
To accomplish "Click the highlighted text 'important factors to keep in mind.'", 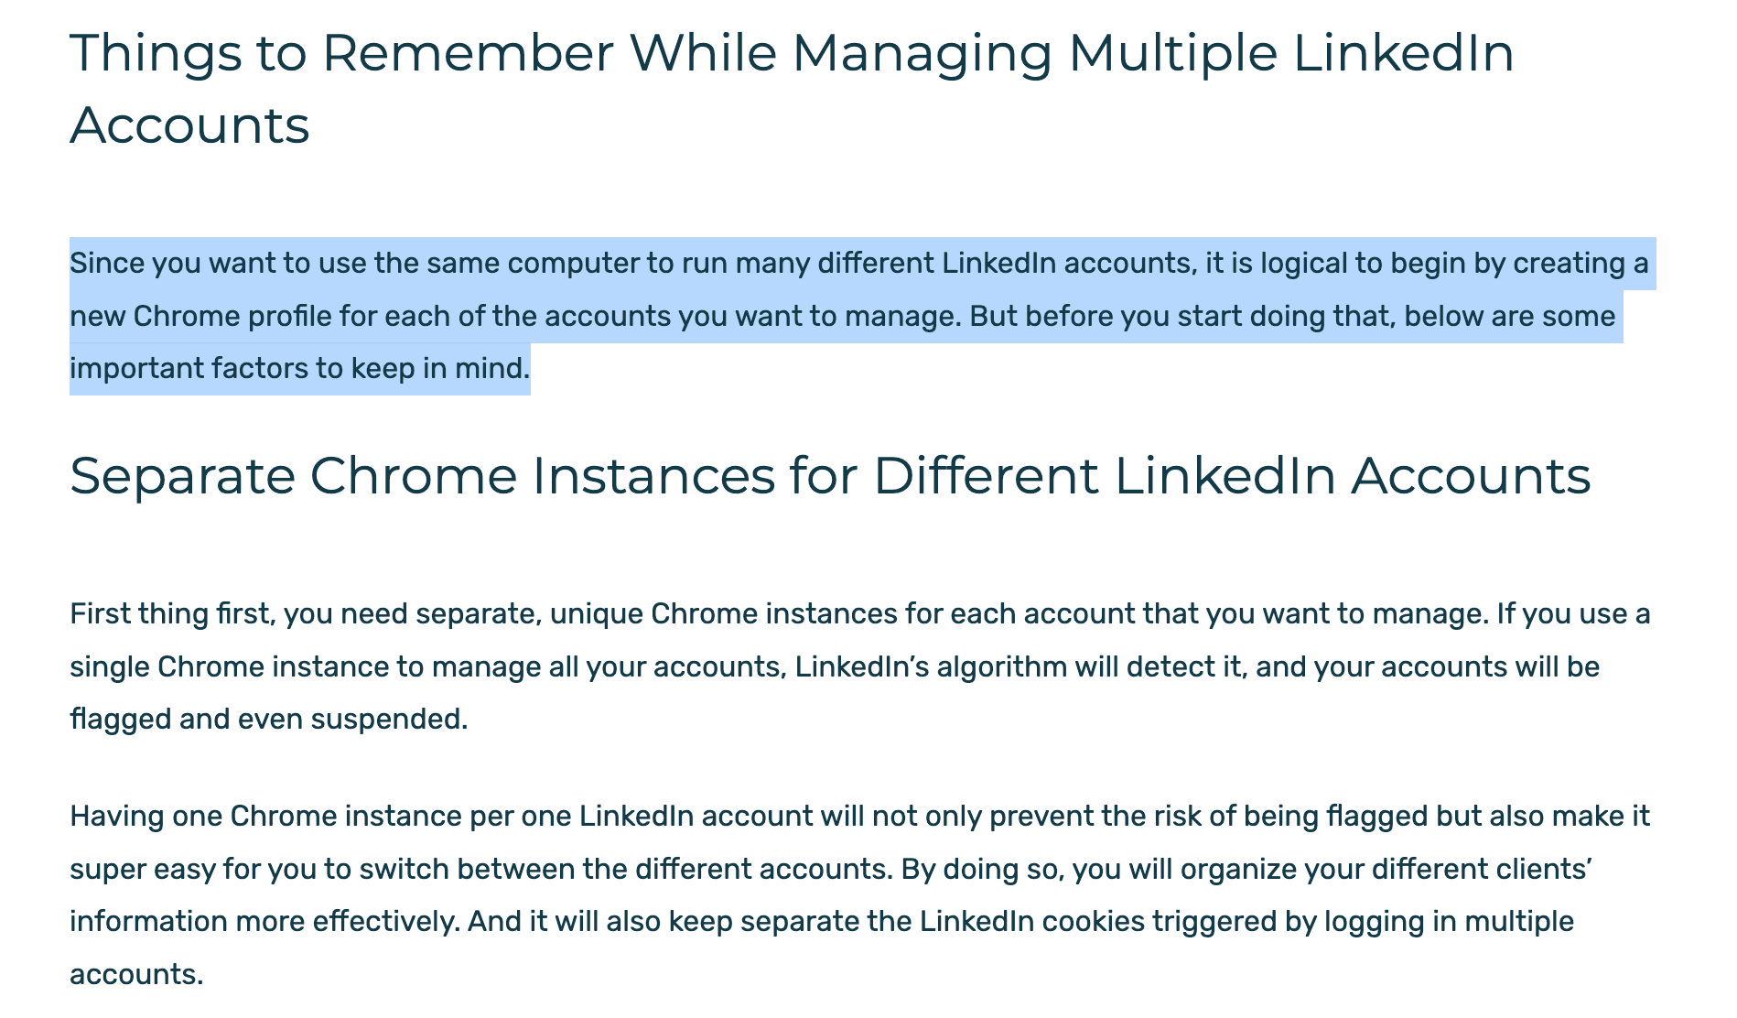I will pos(300,369).
